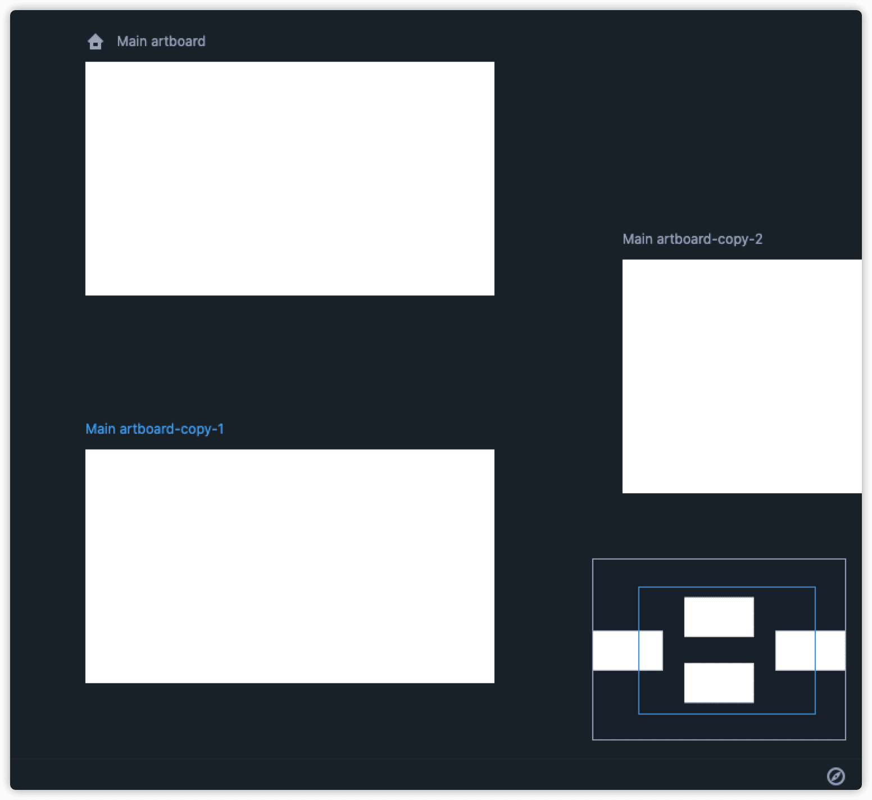Select the Main artboard-copy-1 label
Screen dimensions: 872x800
coord(155,429)
